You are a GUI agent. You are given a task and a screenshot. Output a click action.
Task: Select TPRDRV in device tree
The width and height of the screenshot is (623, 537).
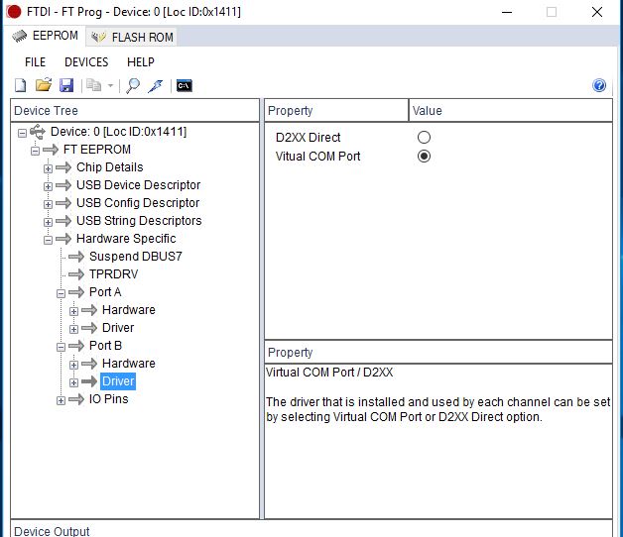click(114, 274)
